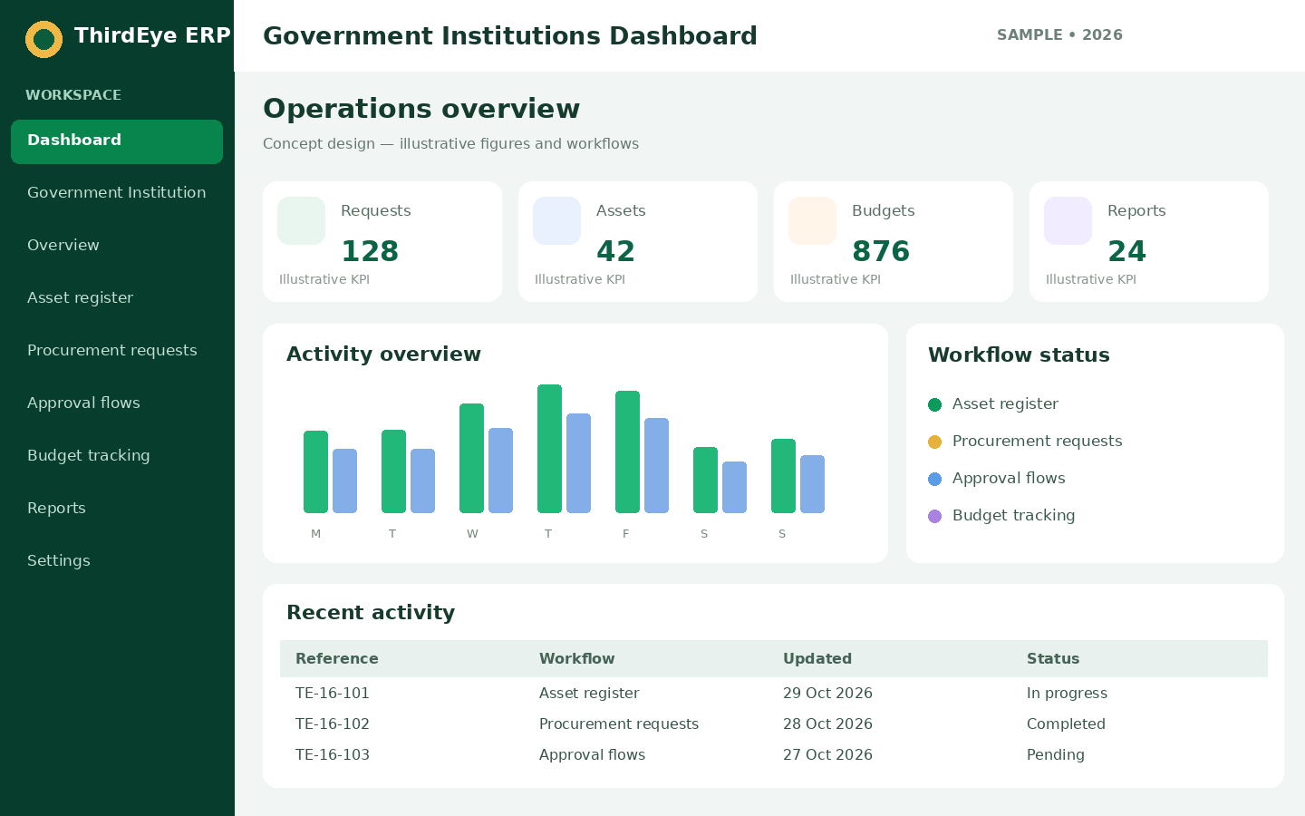Screen dimensions: 1305x816
Task: Click the Pending status cell
Action: (x=1056, y=755)
